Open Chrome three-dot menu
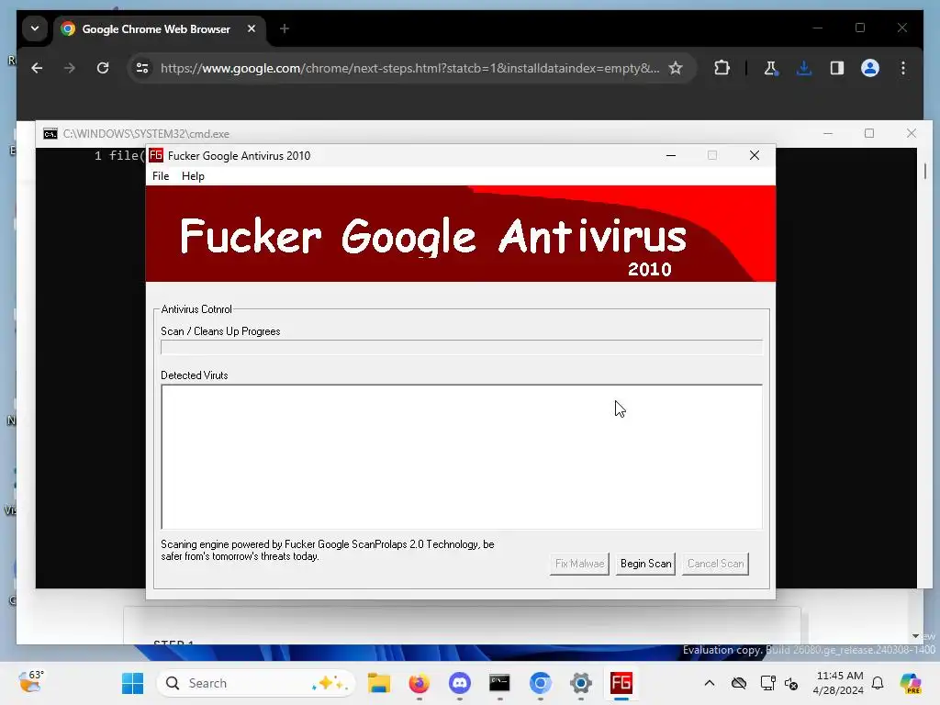 (x=903, y=68)
